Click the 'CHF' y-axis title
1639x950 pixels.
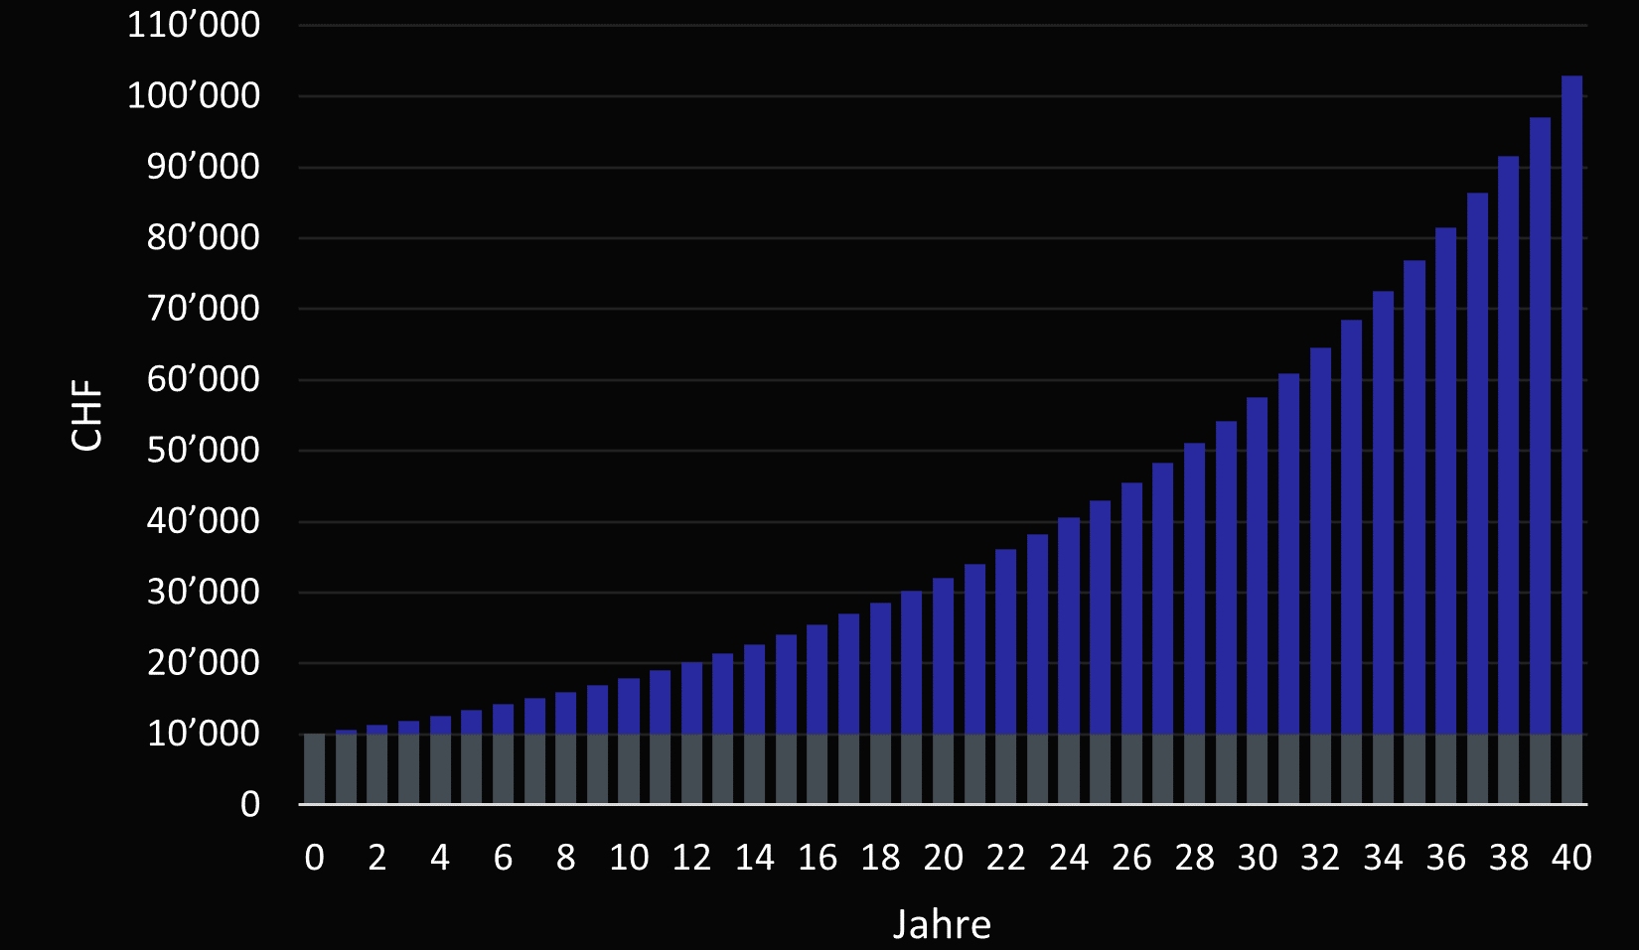pos(87,415)
